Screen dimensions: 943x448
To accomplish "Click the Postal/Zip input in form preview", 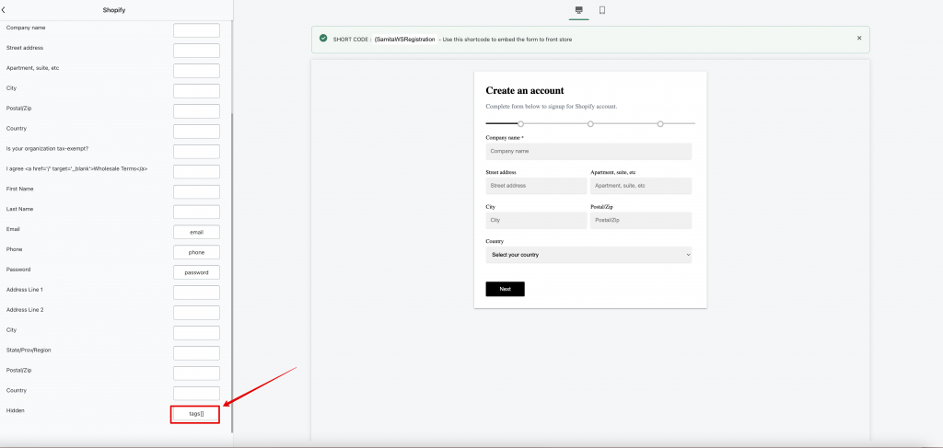I will coord(641,221).
